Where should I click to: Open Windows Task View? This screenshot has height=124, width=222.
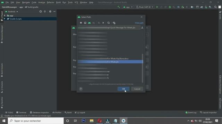click(x=75, y=121)
